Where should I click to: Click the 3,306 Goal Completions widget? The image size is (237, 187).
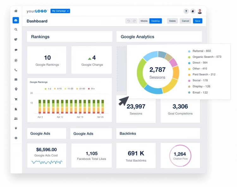tap(180, 110)
